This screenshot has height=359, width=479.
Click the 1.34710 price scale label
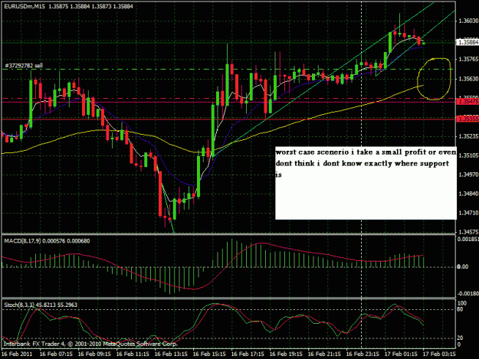[468, 213]
